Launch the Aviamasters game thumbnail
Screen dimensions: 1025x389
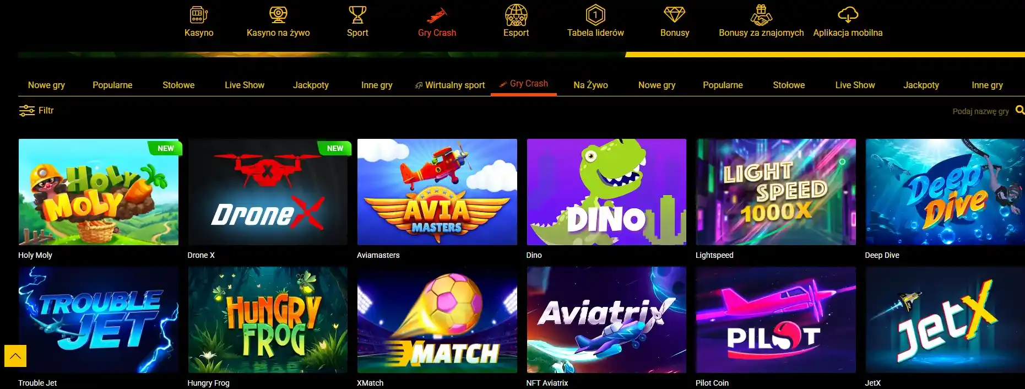(x=437, y=192)
